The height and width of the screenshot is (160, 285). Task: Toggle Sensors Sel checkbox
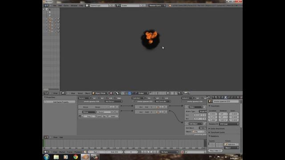[x=91, y=98]
